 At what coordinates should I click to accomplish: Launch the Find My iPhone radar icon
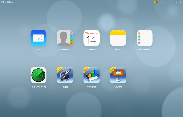(x=38, y=75)
